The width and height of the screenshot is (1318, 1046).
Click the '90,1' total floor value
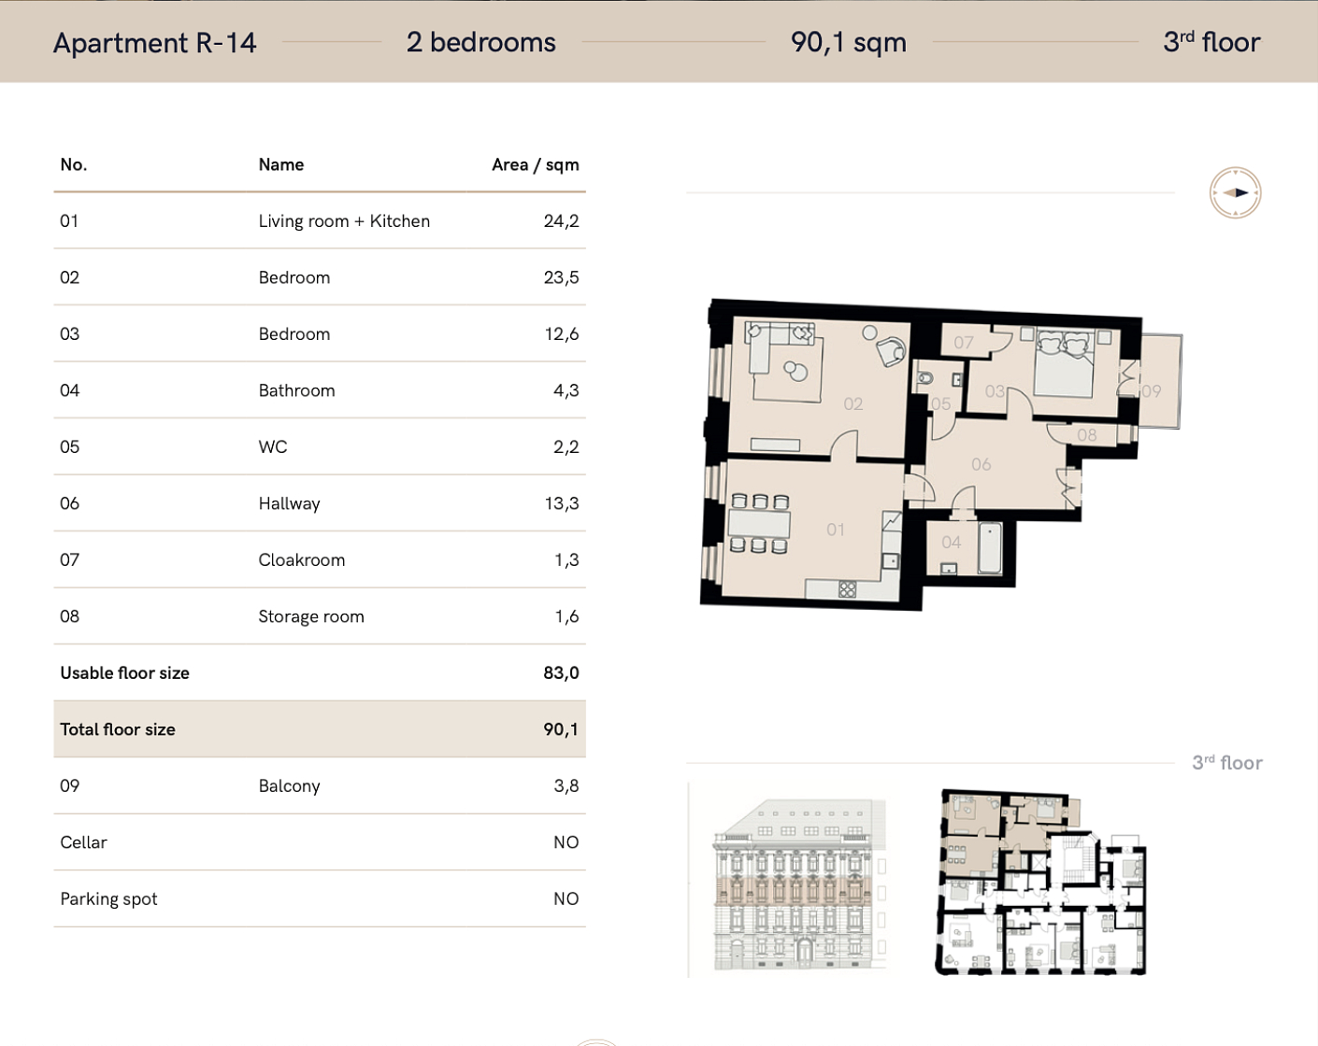(561, 729)
